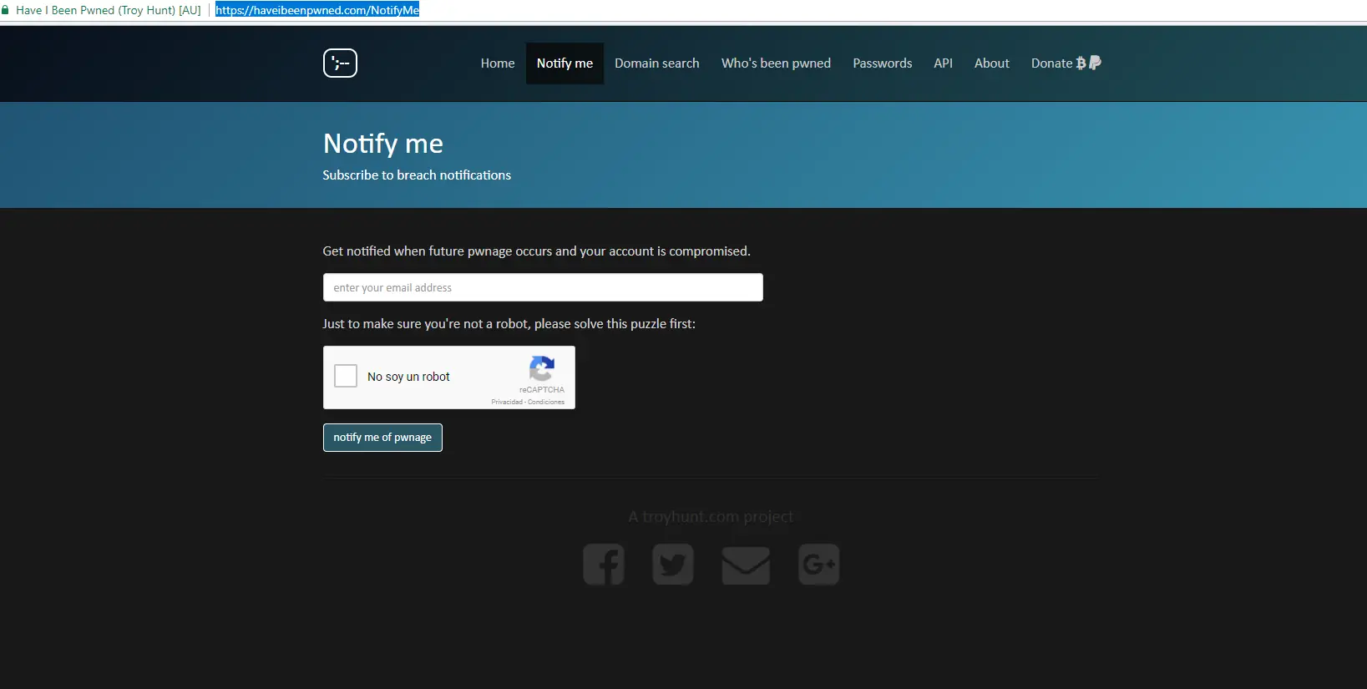Viewport: 1367px width, 689px height.
Task: Click "Subscribe to breach notifications" subtitle
Action: pyautogui.click(x=417, y=175)
